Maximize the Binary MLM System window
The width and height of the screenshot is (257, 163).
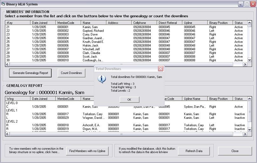pos(247,4)
